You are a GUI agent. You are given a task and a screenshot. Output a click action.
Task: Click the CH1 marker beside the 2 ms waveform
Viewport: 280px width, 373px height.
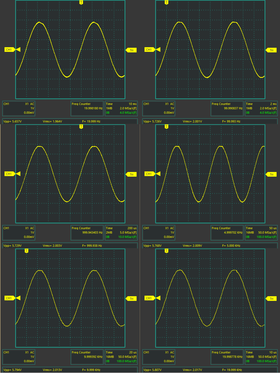coord(149,50)
